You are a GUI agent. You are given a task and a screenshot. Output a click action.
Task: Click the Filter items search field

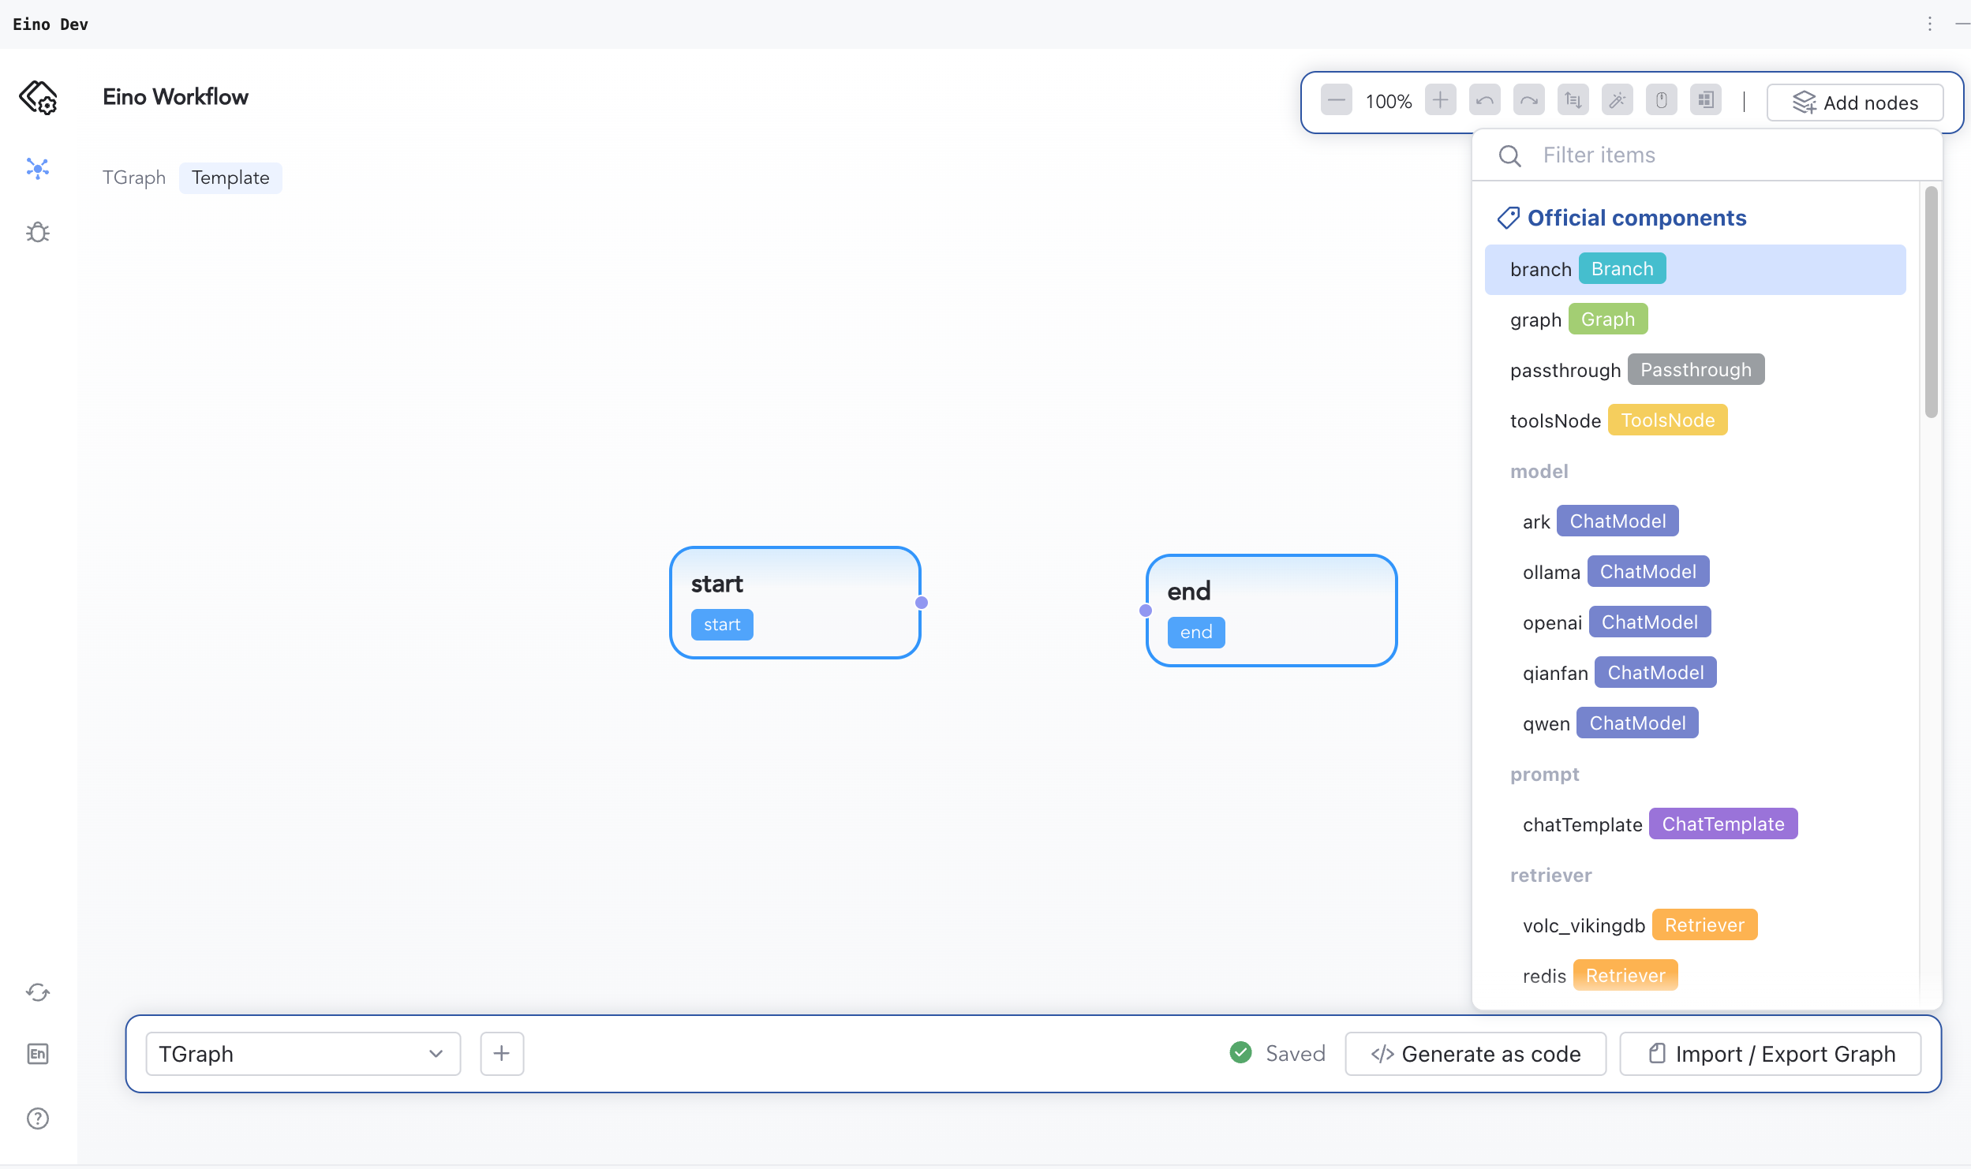[1720, 155]
